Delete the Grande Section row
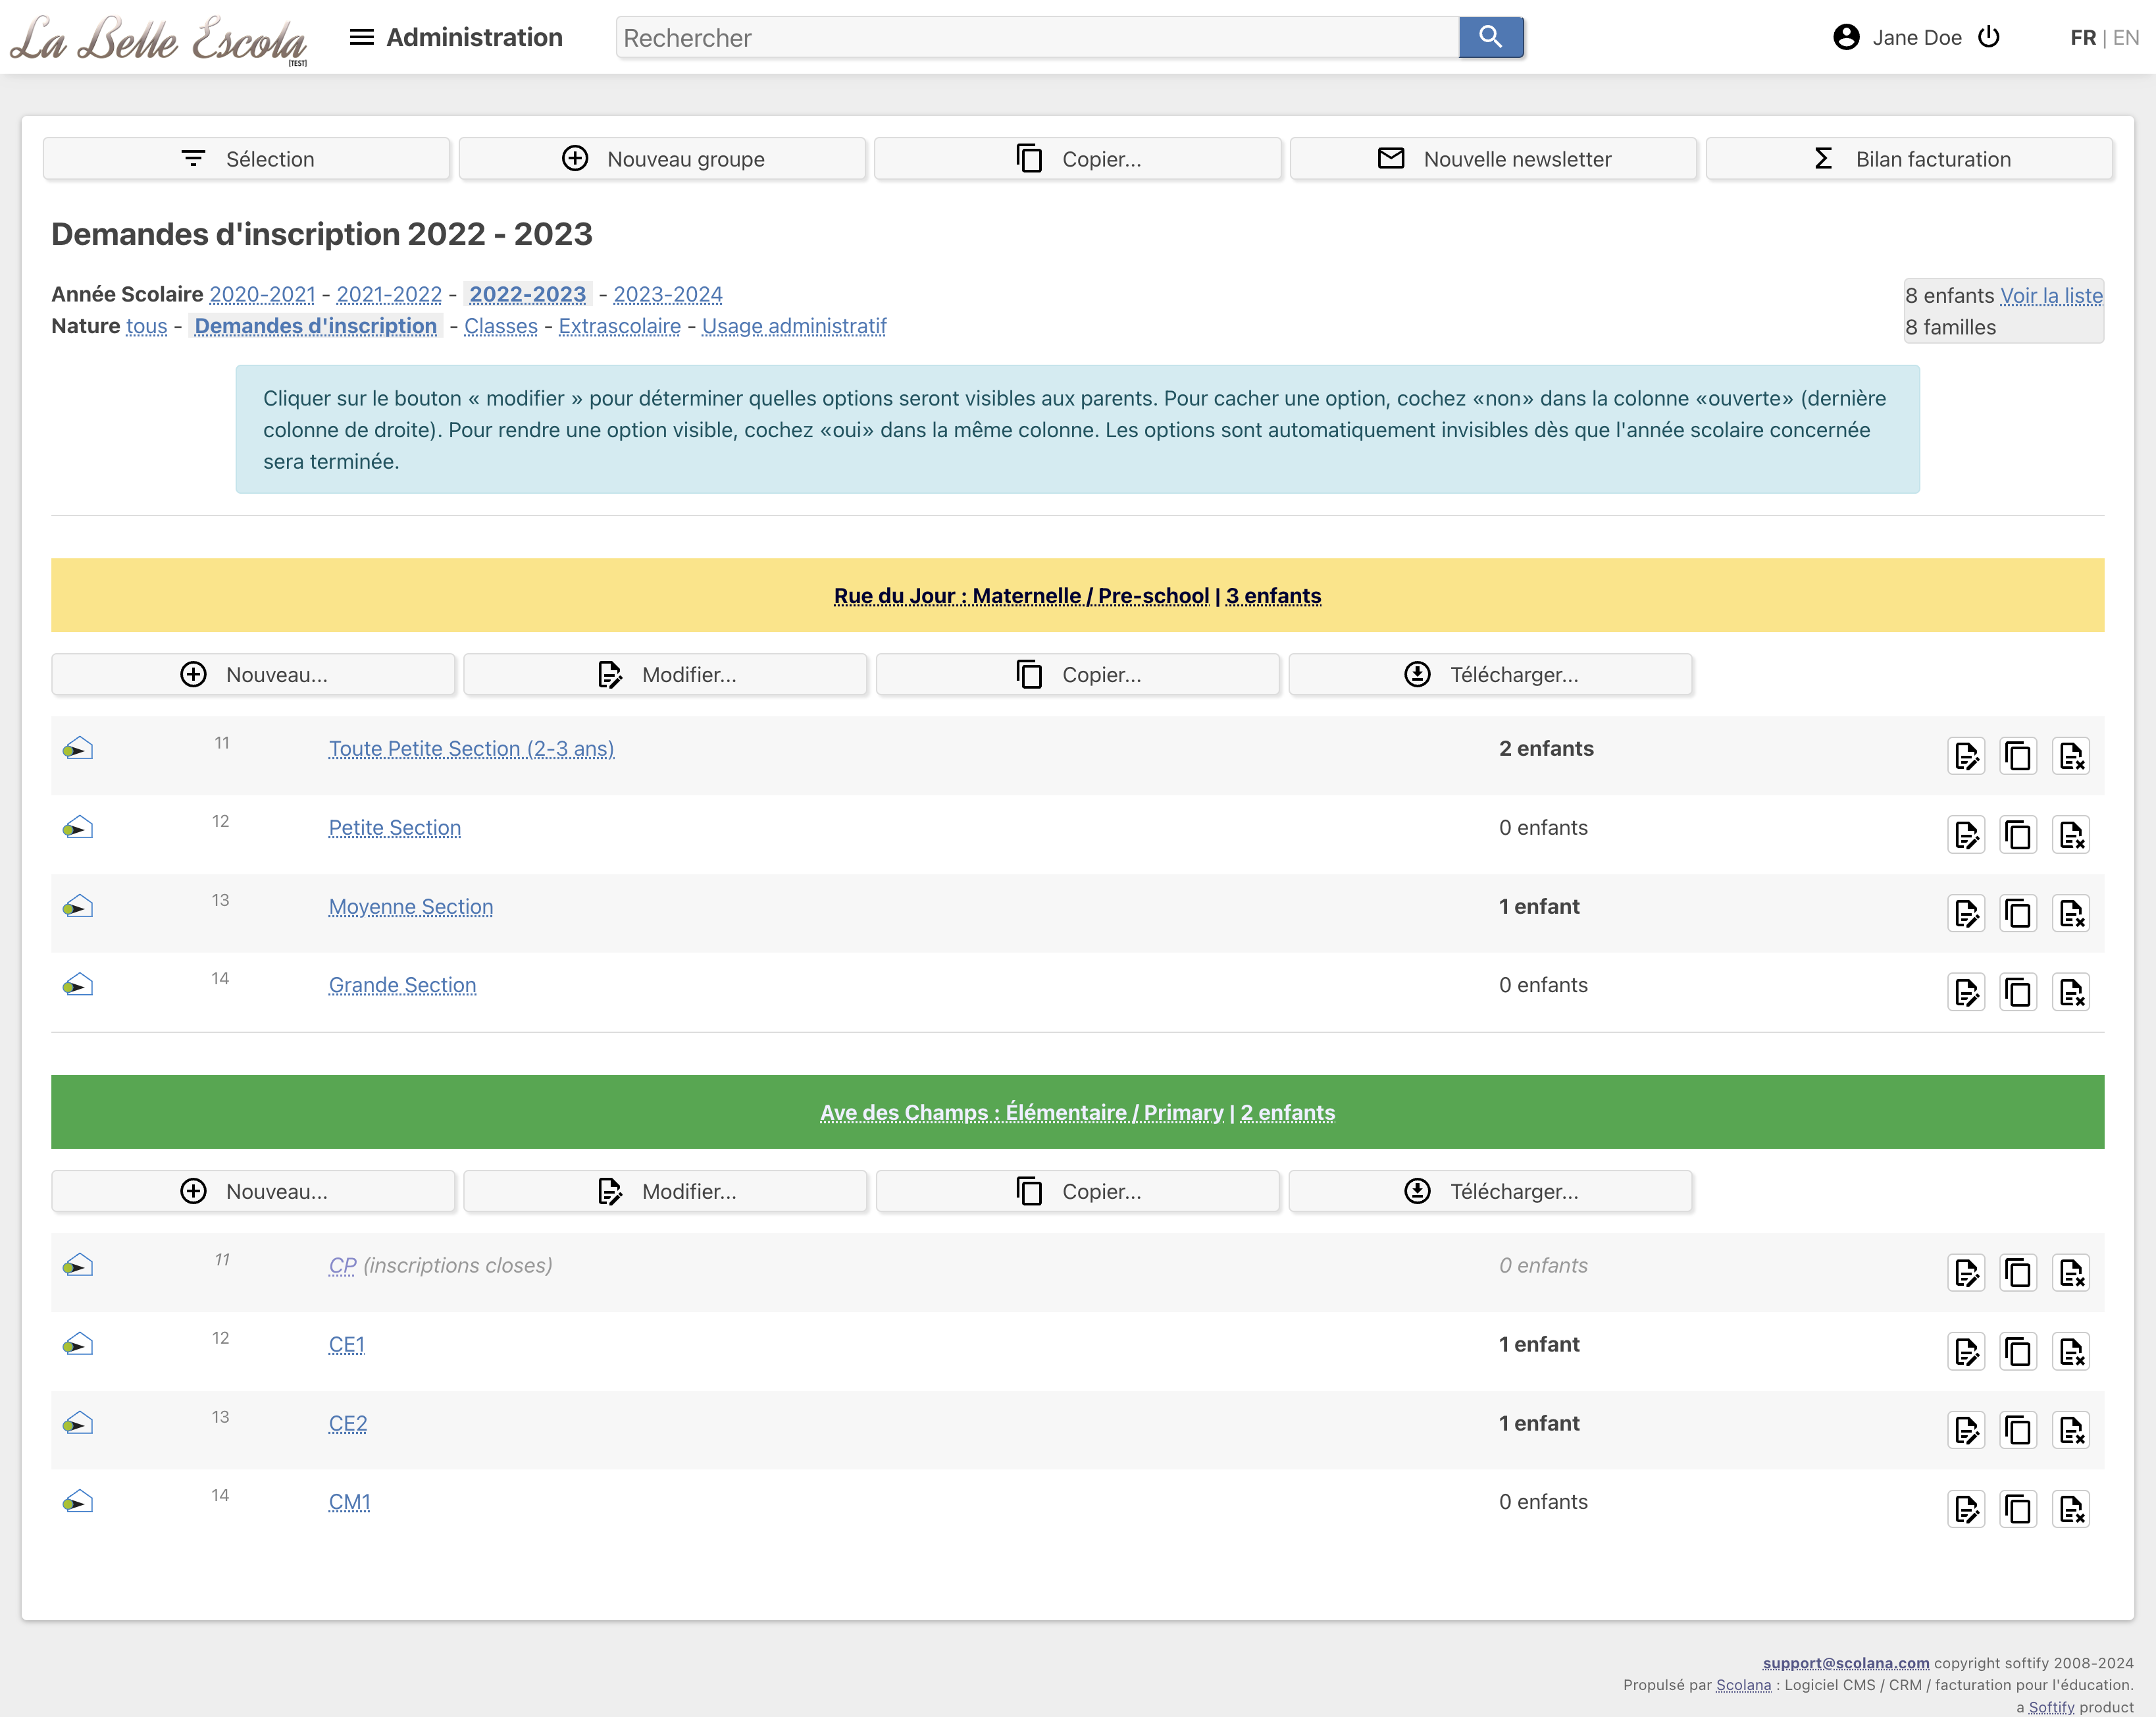Image resolution: width=2156 pixels, height=1717 pixels. (2071, 991)
